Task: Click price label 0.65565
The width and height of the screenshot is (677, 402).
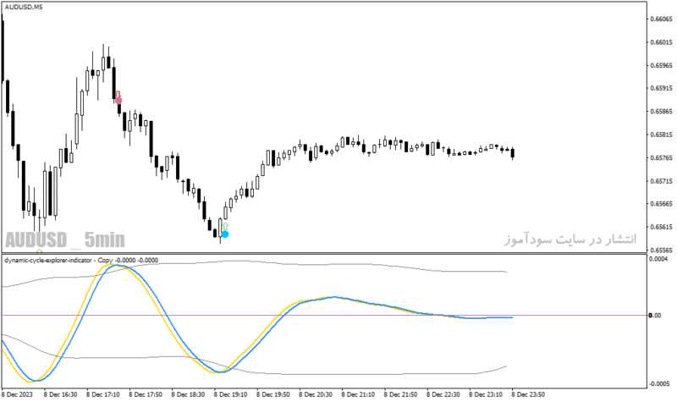Action: click(x=661, y=250)
